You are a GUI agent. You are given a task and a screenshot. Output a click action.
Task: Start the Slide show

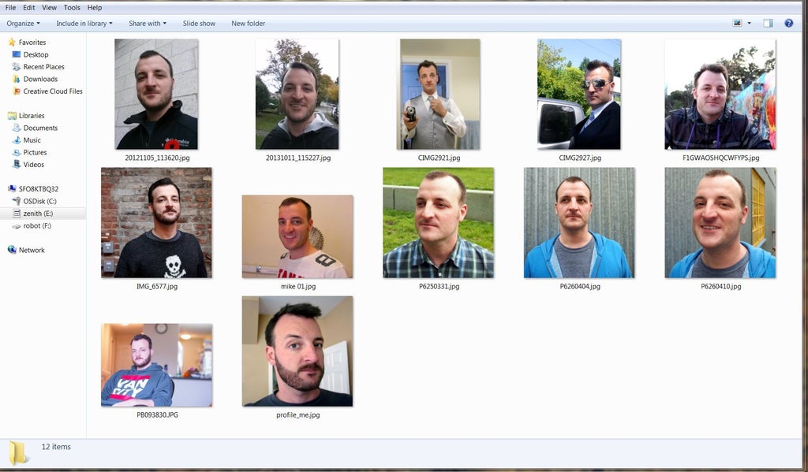[x=199, y=24]
